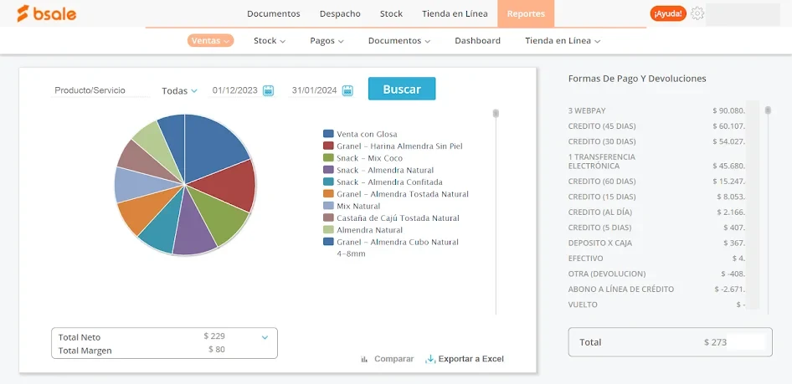792x384 pixels.
Task: Click the chart legend scrollbar handle
Action: tap(496, 113)
